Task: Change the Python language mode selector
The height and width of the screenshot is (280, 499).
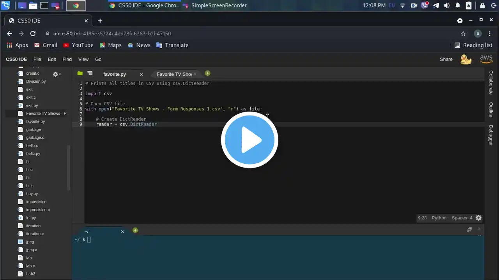Action: tap(439, 218)
